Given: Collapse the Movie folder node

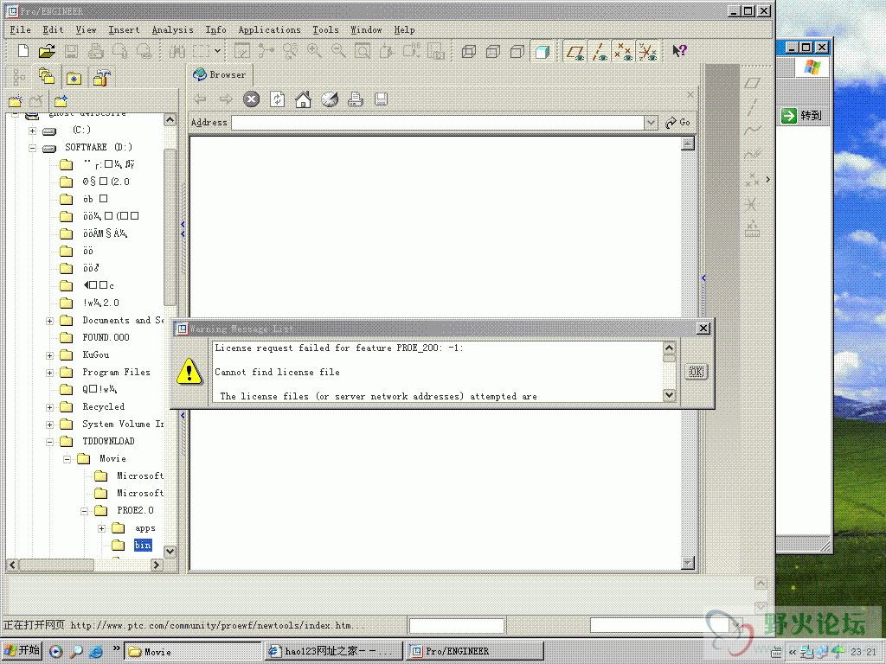Looking at the screenshot, I should tap(67, 460).
